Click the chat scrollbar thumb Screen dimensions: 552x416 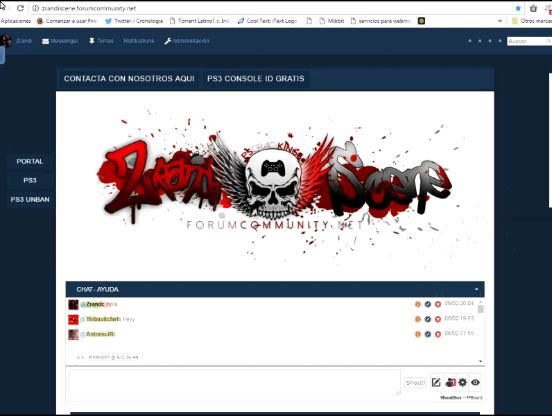[481, 309]
